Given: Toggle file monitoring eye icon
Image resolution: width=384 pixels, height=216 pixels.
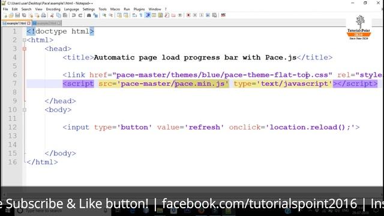Looking at the screenshot, I should click(x=180, y=15).
